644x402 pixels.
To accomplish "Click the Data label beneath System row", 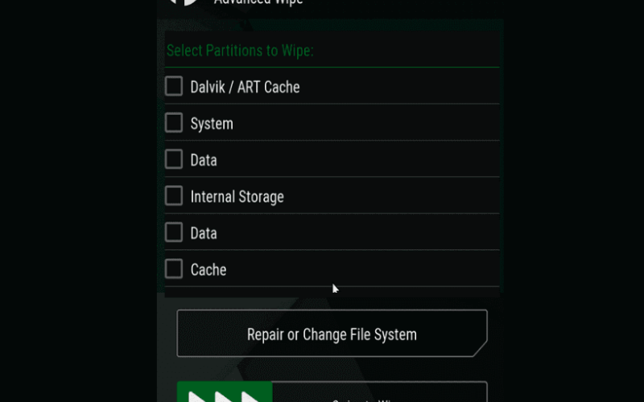I will click(x=204, y=160).
